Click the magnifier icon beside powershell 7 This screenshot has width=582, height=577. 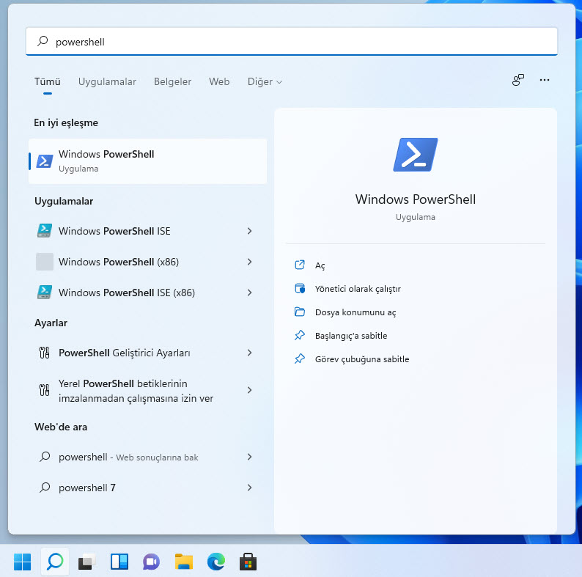(45, 487)
